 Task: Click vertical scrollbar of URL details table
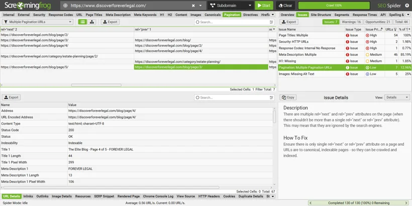(274, 117)
